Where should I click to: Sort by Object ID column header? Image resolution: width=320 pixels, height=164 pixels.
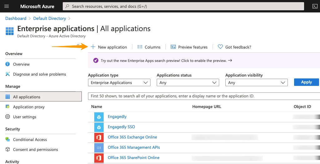pyautogui.click(x=302, y=107)
